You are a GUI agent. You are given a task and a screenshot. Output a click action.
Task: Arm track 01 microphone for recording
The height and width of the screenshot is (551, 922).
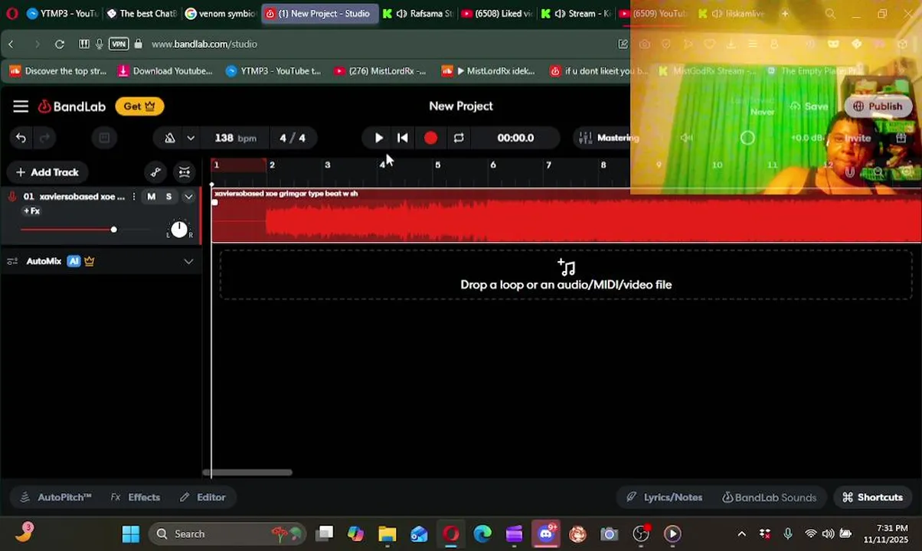click(12, 197)
